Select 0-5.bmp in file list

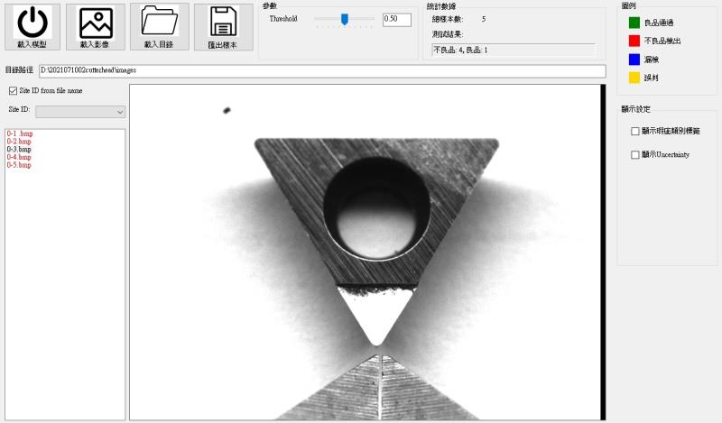pos(18,166)
